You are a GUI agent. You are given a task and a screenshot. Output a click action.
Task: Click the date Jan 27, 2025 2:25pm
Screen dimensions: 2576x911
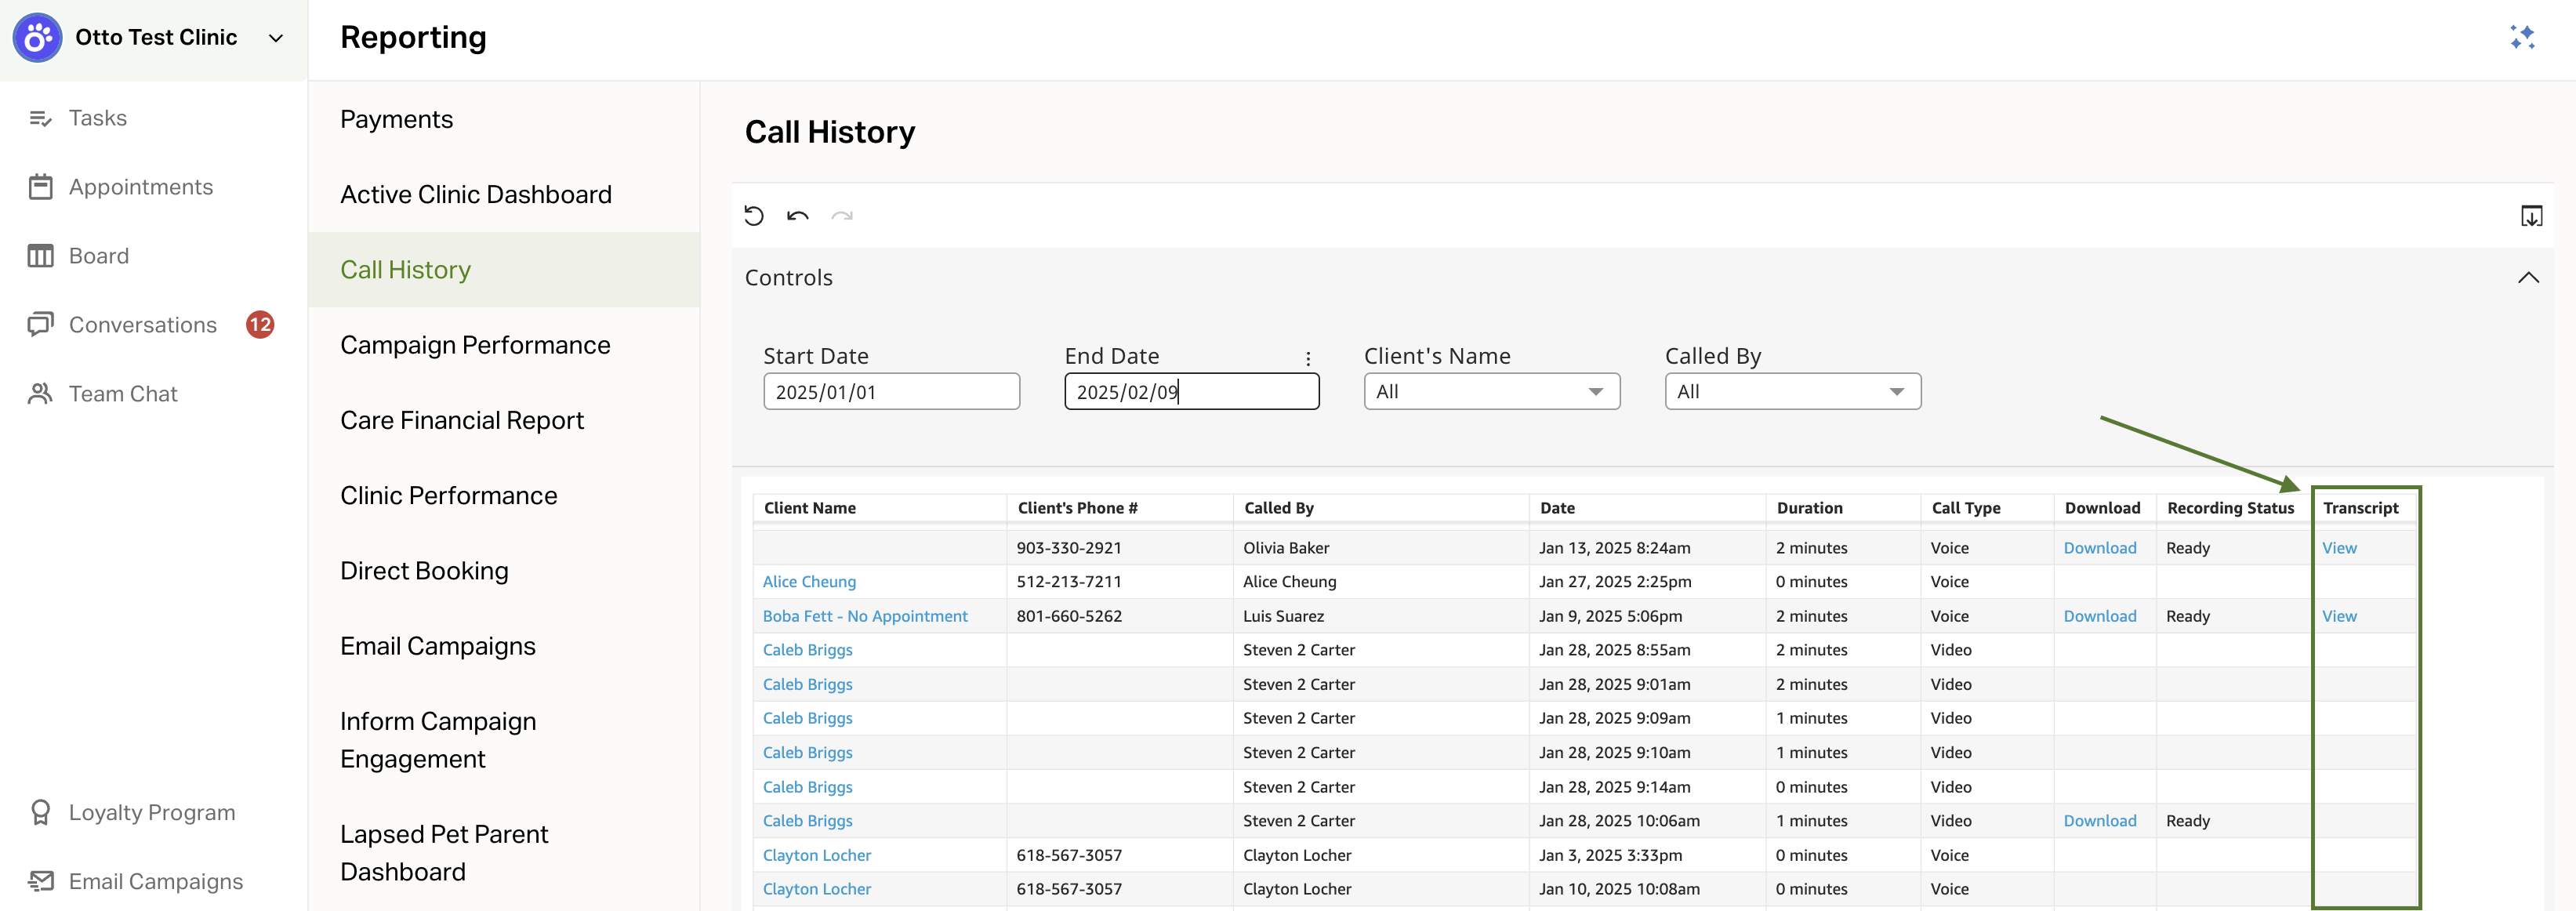tap(1614, 582)
